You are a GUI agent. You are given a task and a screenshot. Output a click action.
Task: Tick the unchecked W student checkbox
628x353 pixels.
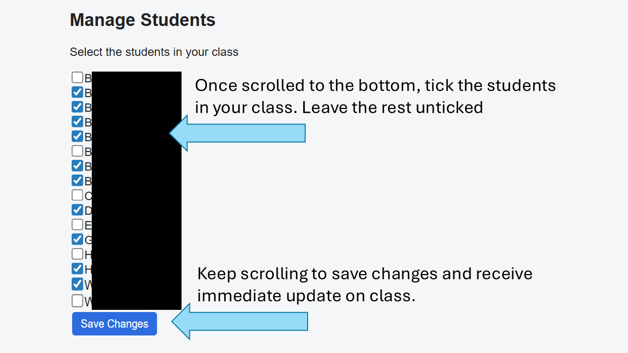click(77, 300)
